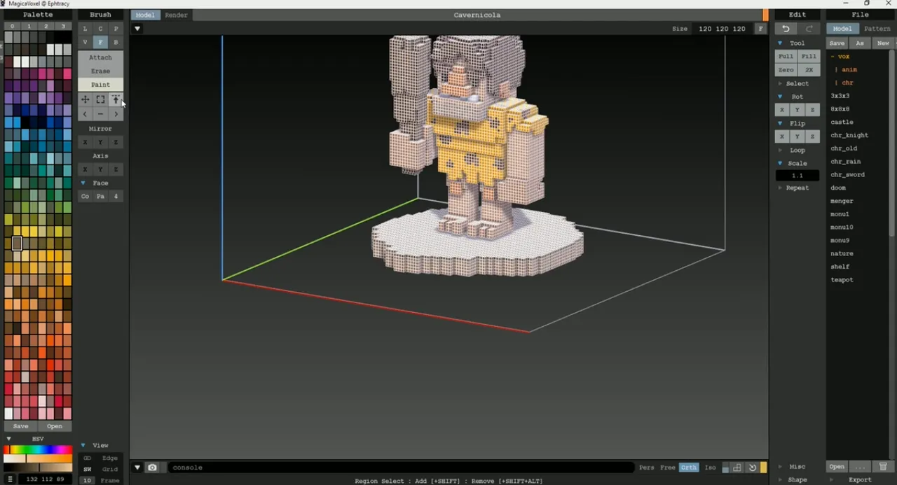Click the trash delete icon in File panel

tap(883, 467)
